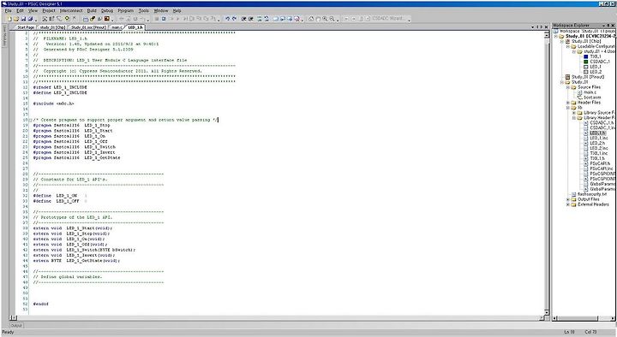Collapse the Library Header Files folder

click(x=573, y=118)
